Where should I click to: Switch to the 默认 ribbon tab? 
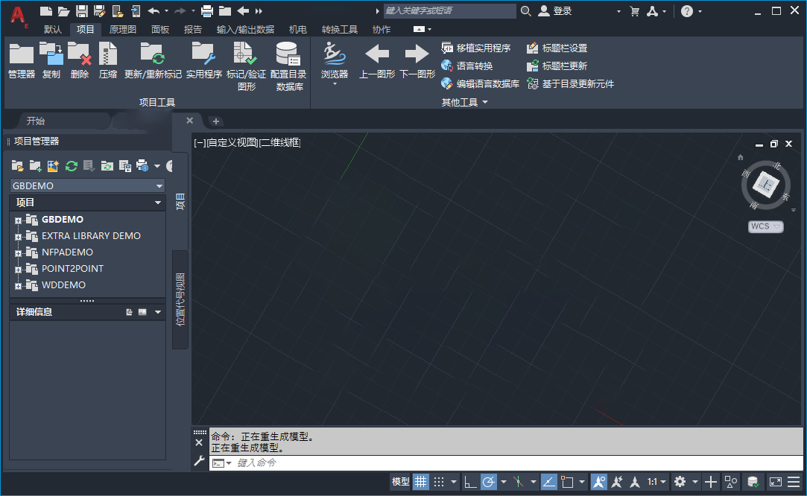pos(52,29)
